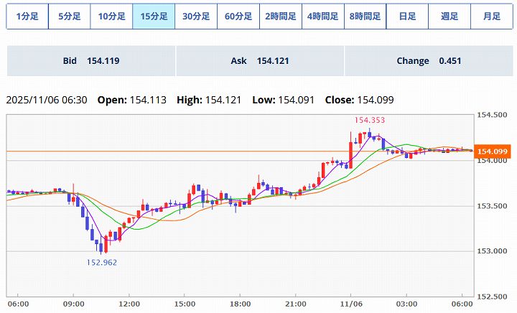Click the 154.500 label on price axis
This screenshot has width=517, height=313.
coord(493,115)
